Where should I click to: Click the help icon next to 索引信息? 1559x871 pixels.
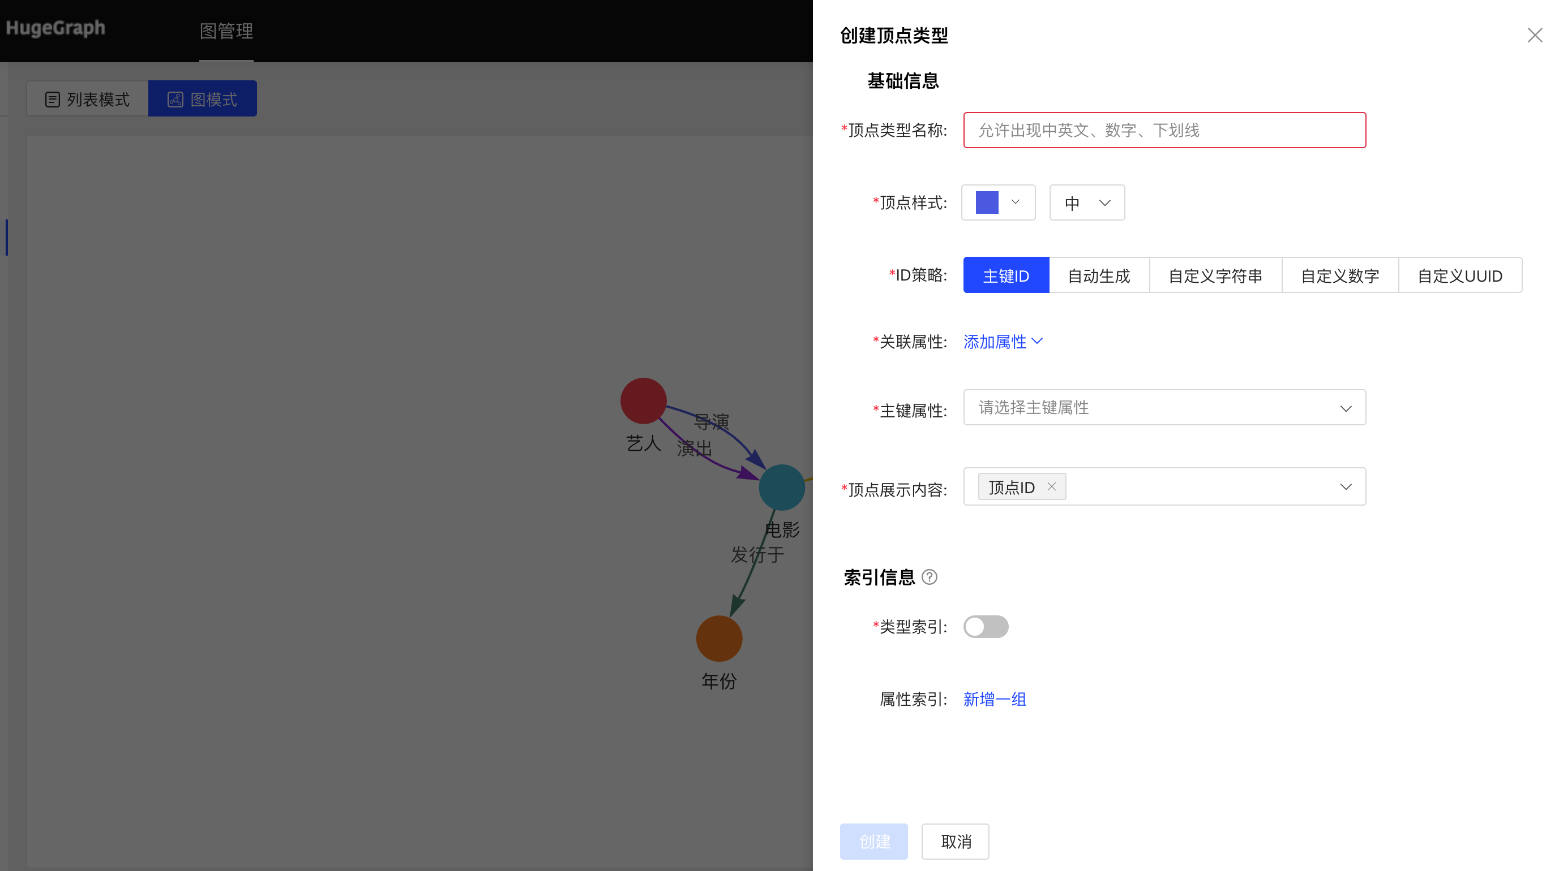[930, 577]
